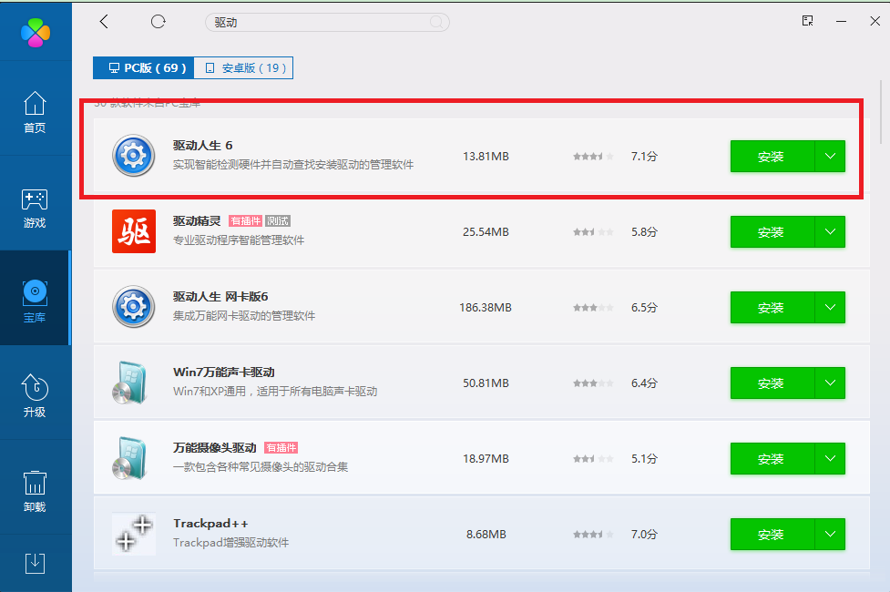This screenshot has width=890, height=592.
Task: Click the 有插件 badge on 驱动精灵
Action: click(245, 220)
